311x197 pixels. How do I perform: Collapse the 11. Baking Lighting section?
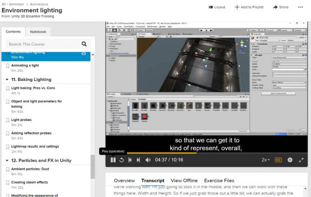[x=7, y=80]
